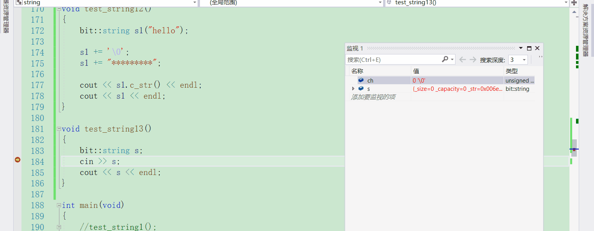Click the cout << s1 << endl; line

[x=123, y=96]
